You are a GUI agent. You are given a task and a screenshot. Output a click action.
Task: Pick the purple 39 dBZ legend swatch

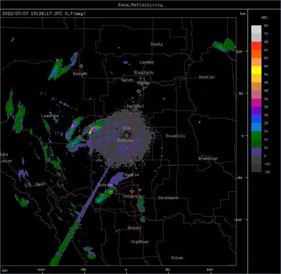point(256,111)
